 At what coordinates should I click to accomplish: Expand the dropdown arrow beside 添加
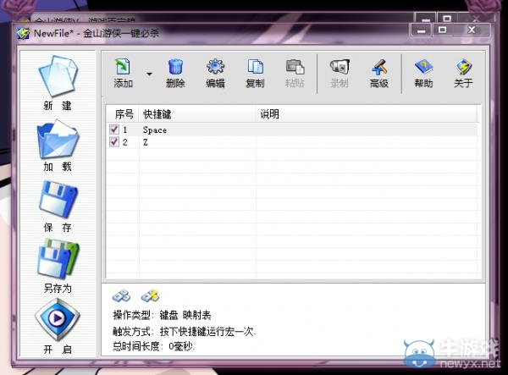pyautogui.click(x=150, y=74)
